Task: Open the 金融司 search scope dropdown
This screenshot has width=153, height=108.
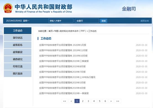Action: (87, 21)
